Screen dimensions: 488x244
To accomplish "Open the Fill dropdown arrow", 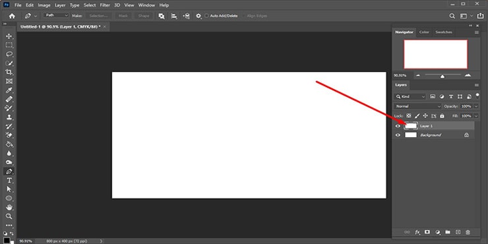I will 476,116.
